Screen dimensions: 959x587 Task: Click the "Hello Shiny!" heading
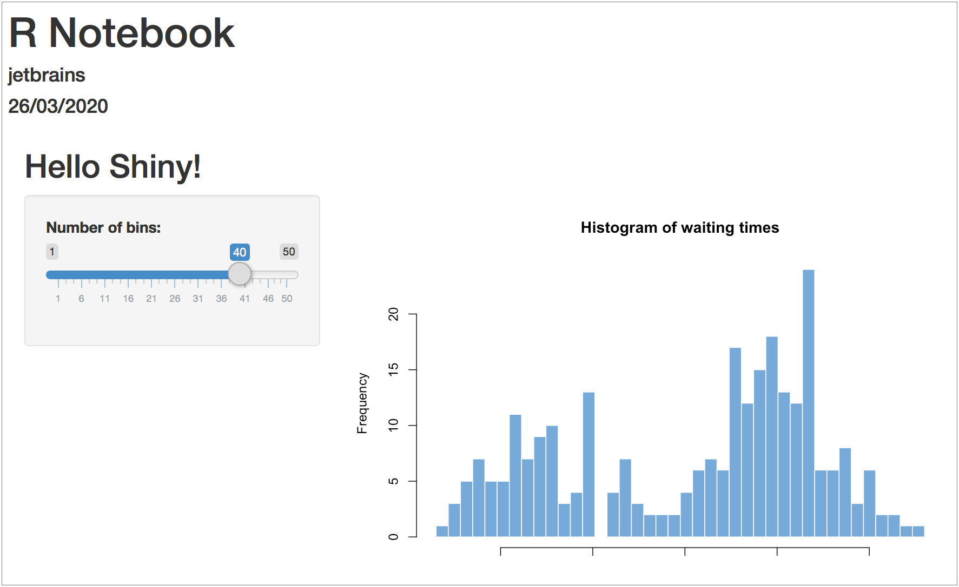pos(113,166)
